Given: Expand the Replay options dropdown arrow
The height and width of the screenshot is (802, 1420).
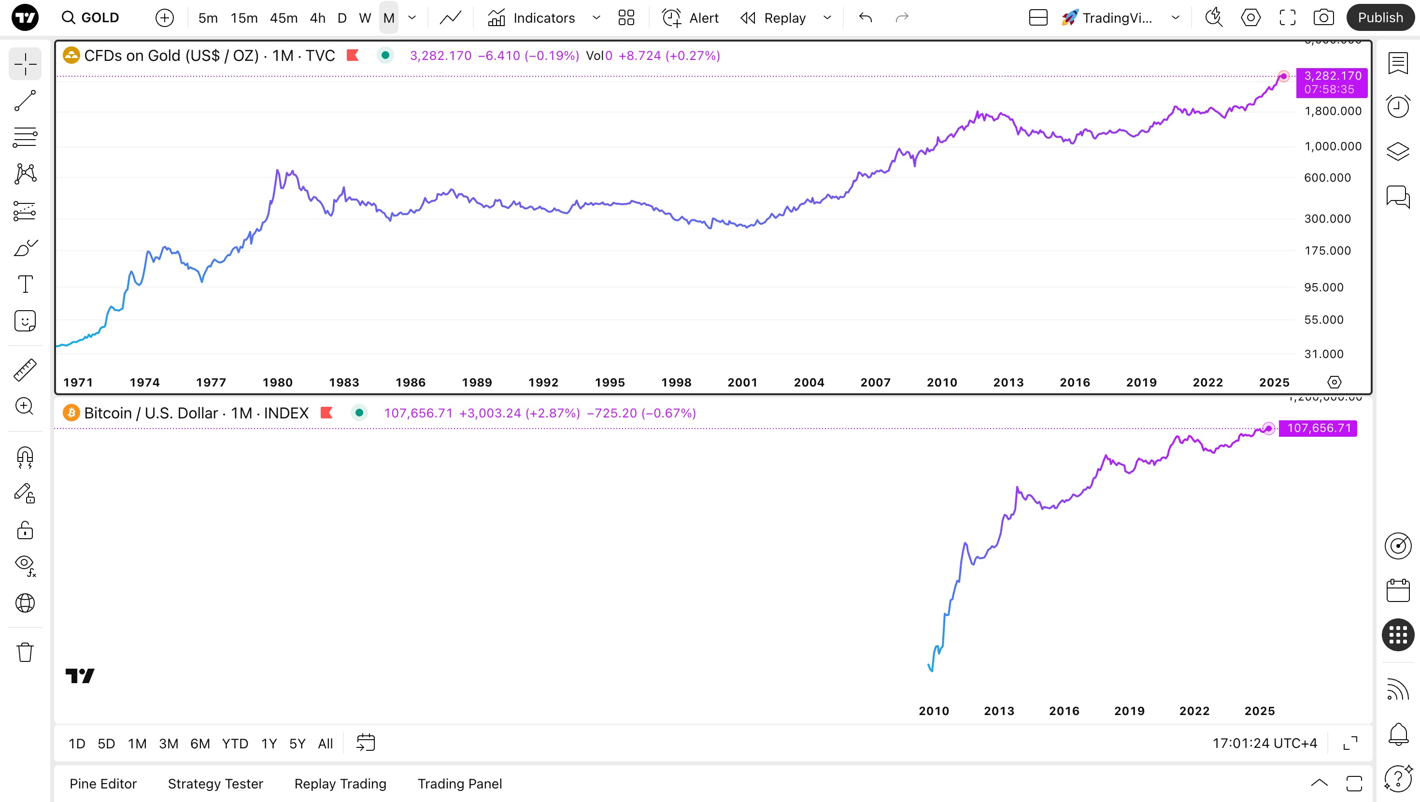Looking at the screenshot, I should [827, 18].
